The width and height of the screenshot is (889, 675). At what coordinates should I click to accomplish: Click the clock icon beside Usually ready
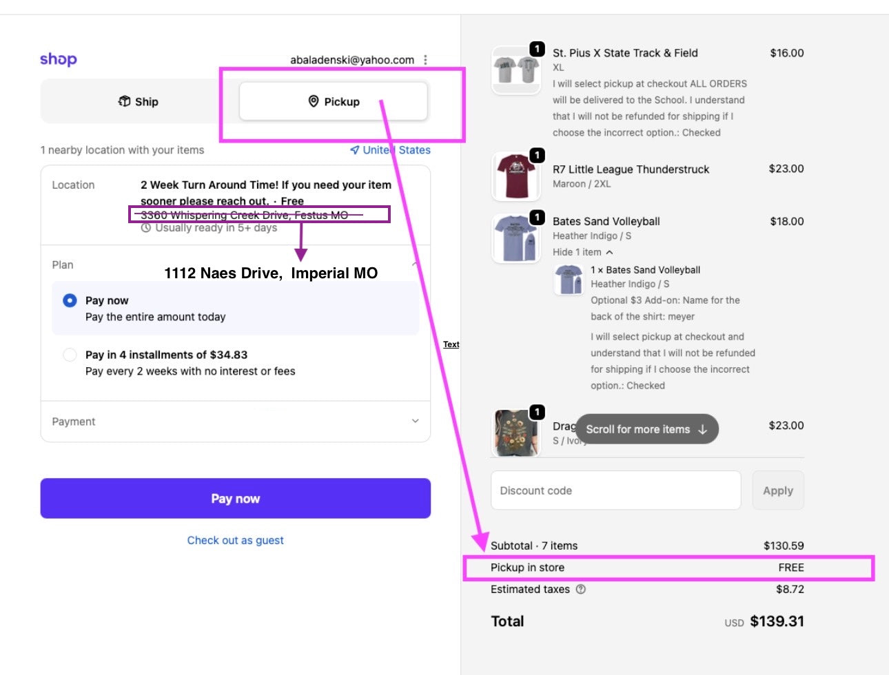pos(146,228)
